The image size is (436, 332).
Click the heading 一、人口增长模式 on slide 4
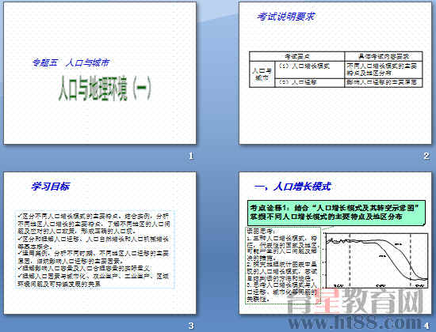tap(293, 187)
